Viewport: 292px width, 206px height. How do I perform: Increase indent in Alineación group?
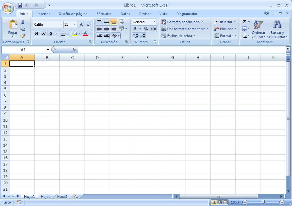click(106, 35)
